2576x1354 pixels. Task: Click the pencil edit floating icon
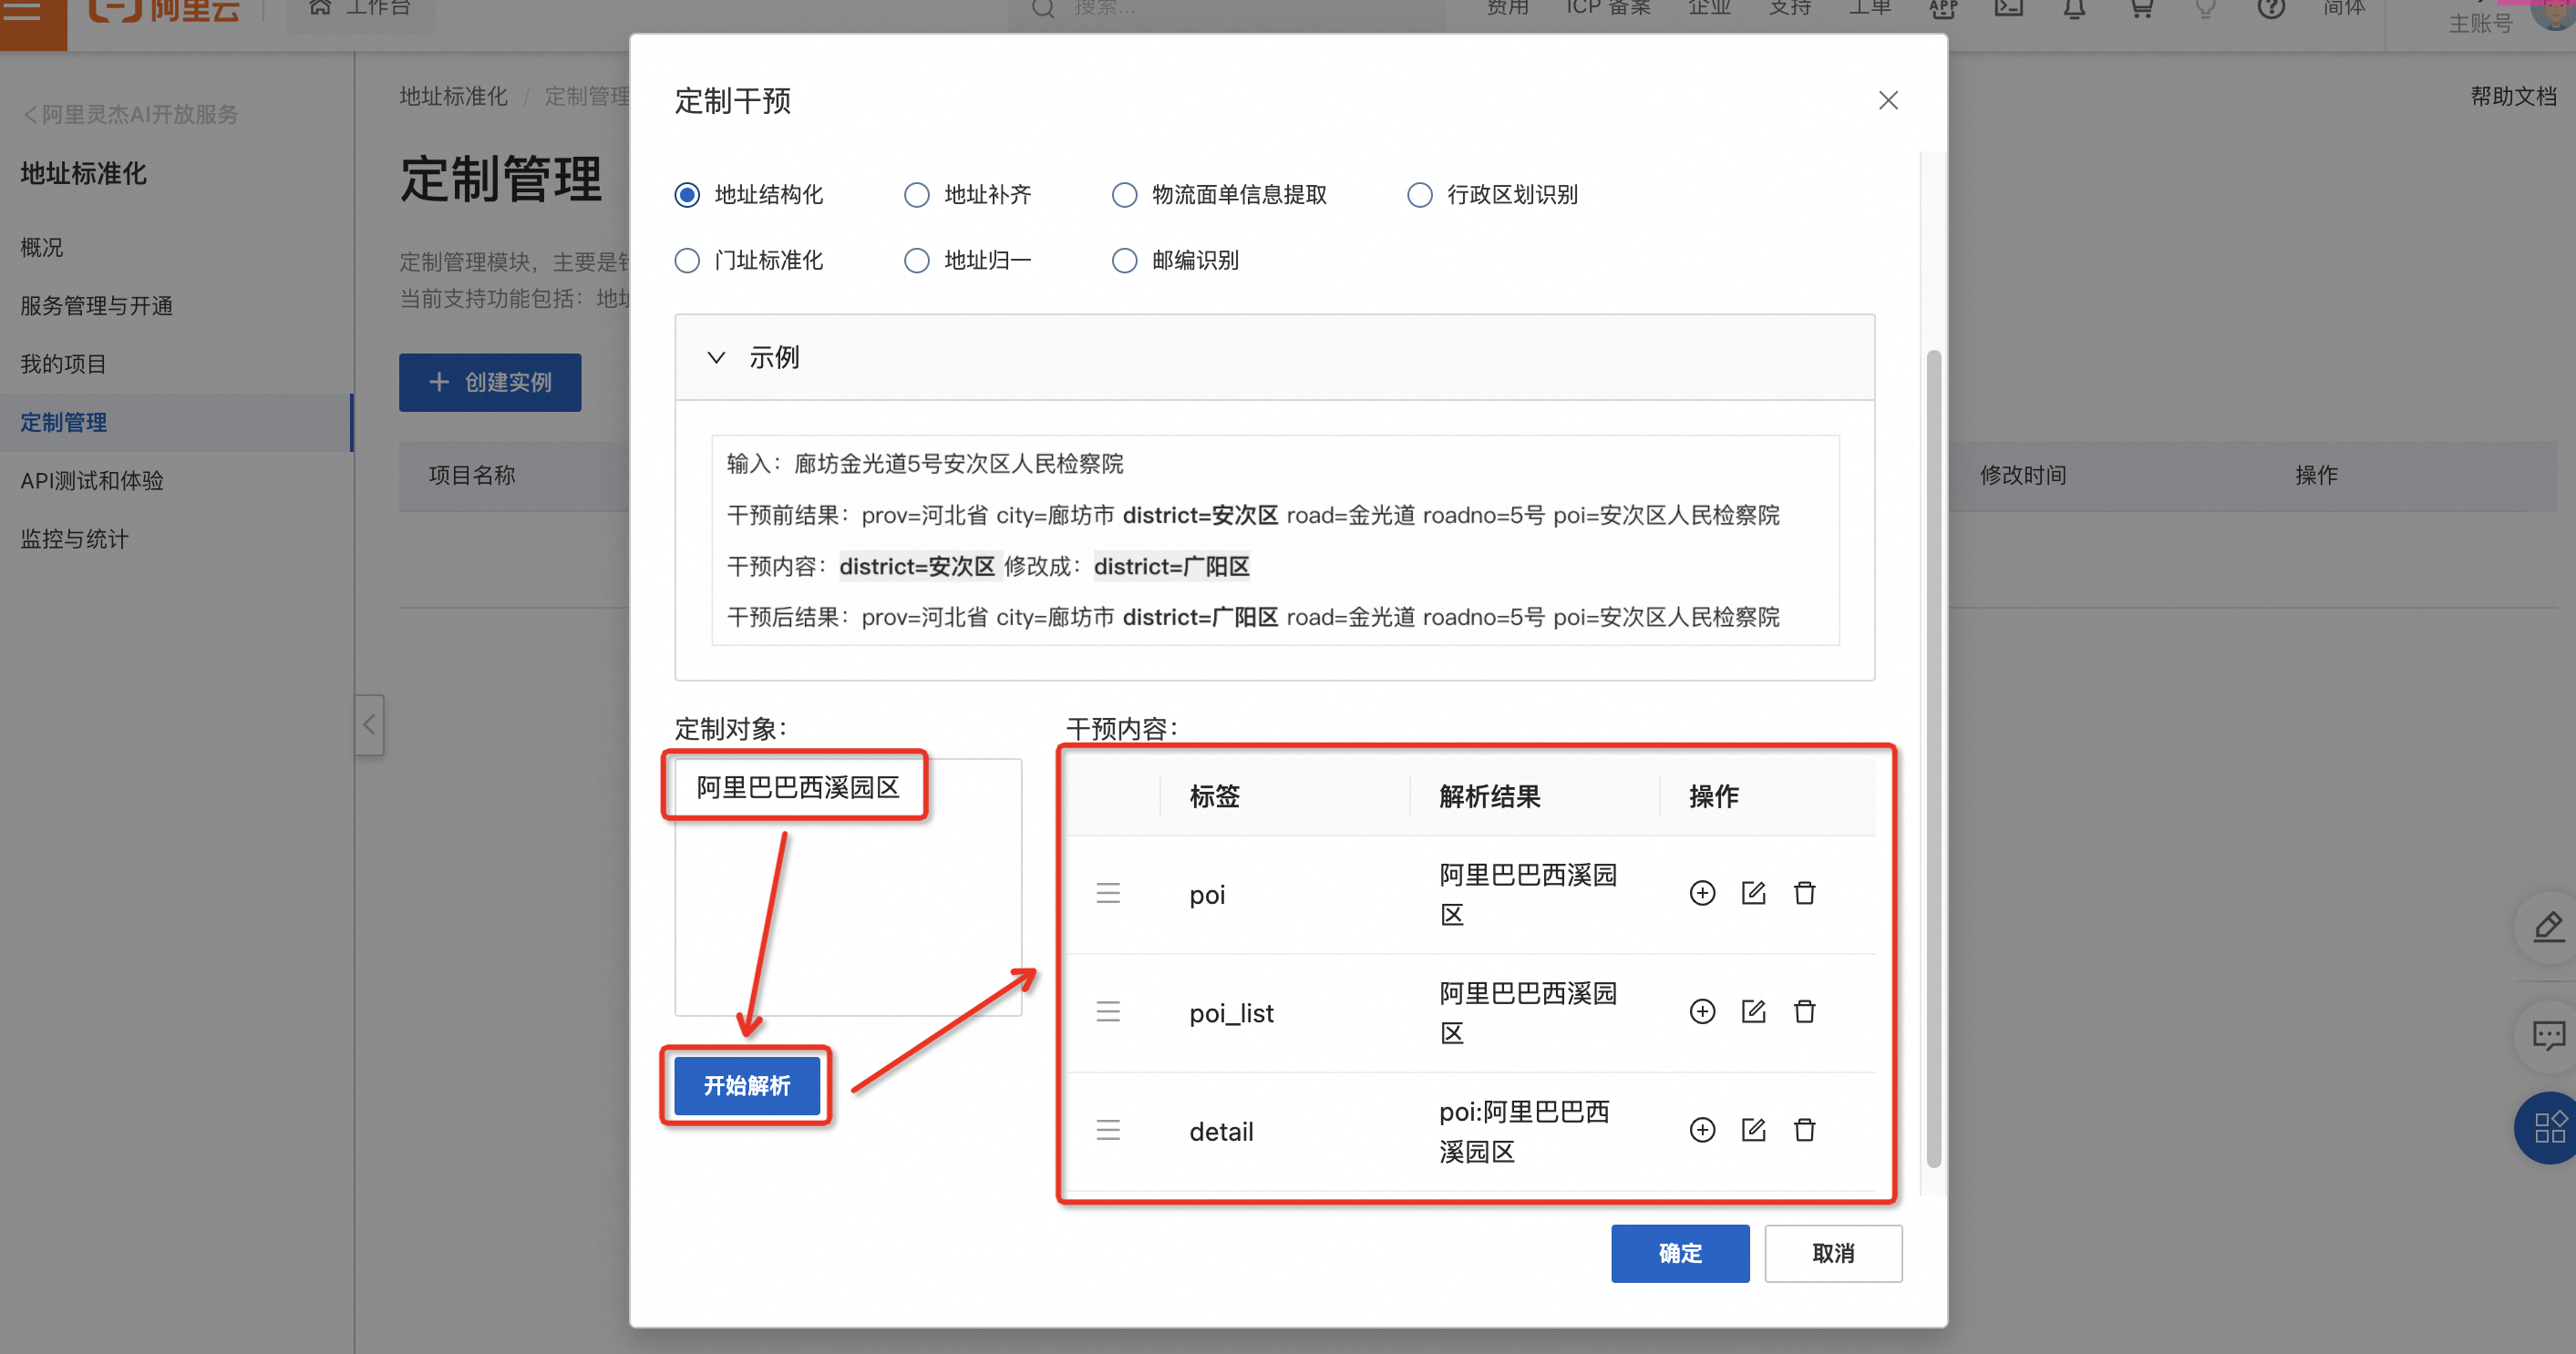pyautogui.click(x=2547, y=928)
